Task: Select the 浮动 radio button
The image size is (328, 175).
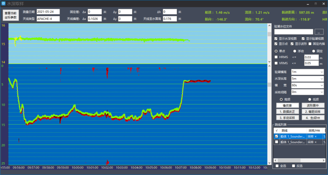Action: pos(295,51)
